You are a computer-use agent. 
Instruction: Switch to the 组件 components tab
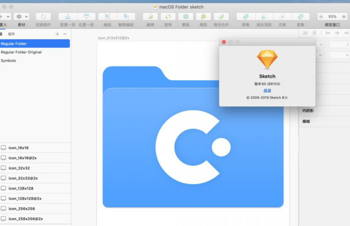pos(12,34)
